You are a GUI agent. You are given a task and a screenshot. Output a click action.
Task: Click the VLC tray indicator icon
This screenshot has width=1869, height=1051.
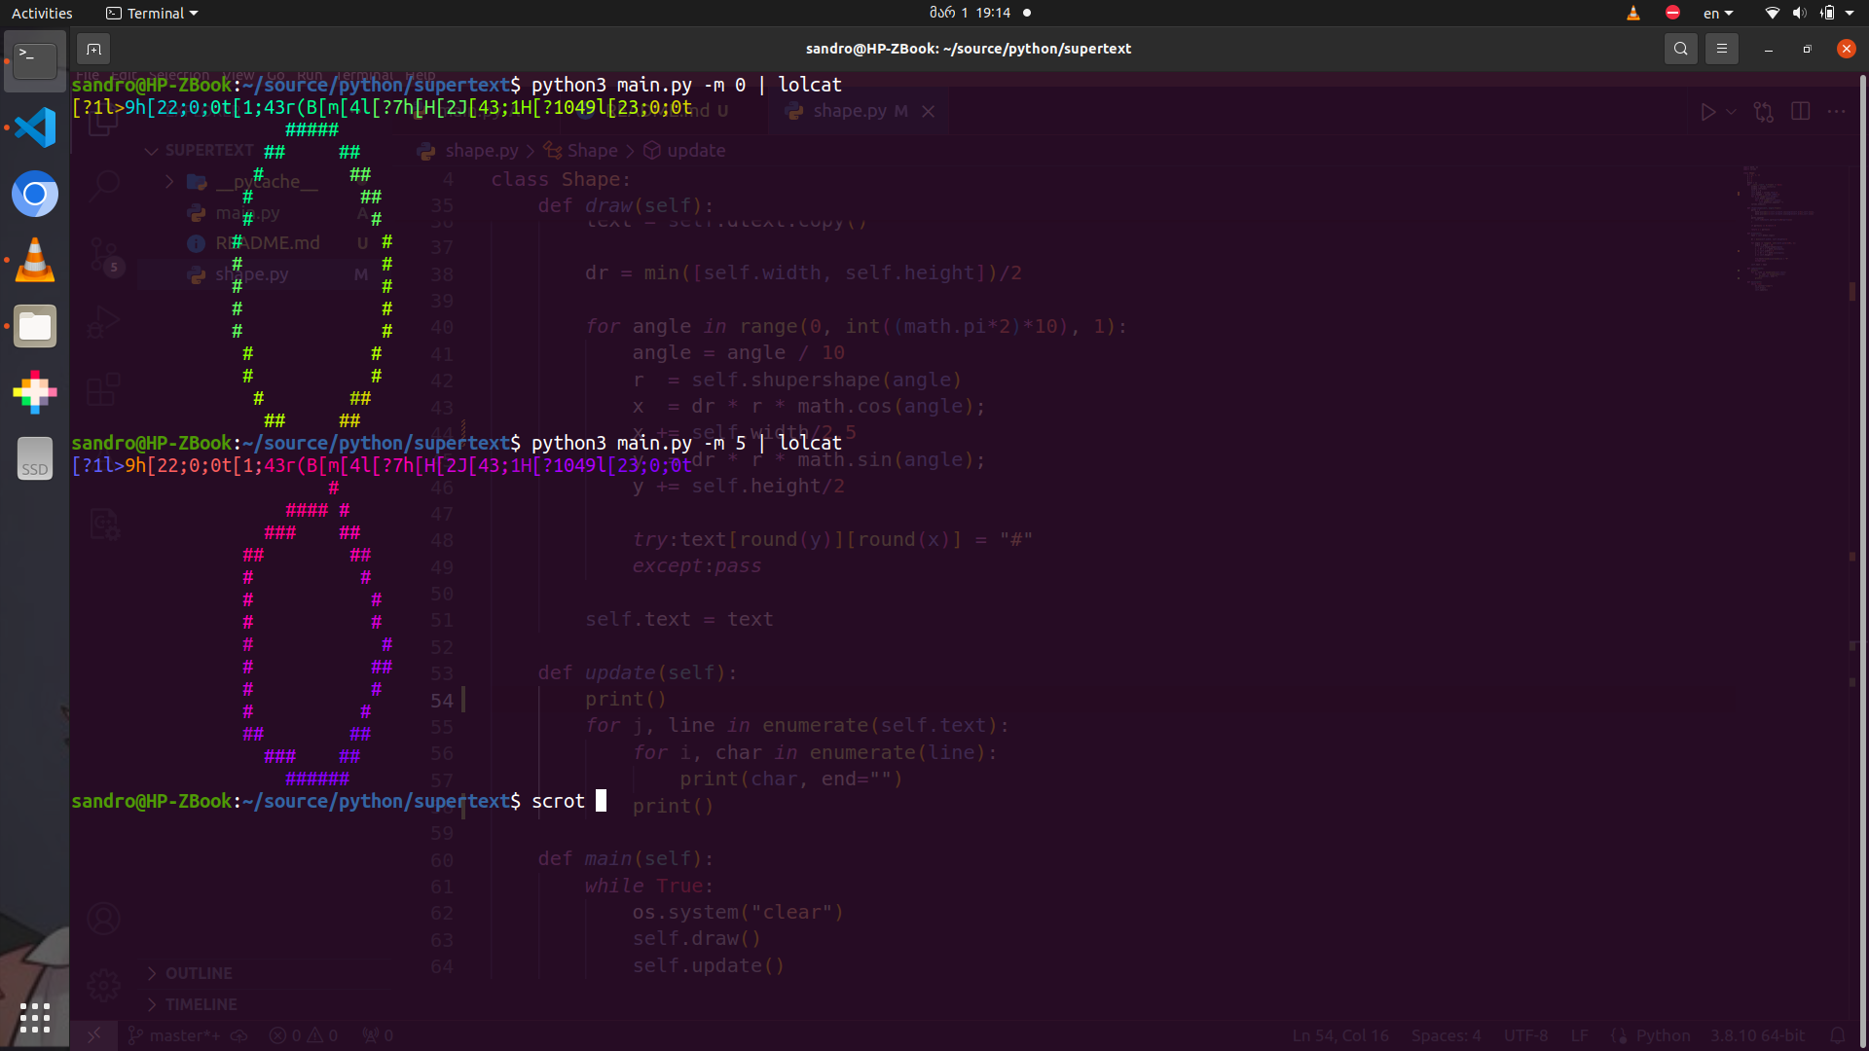(1633, 13)
